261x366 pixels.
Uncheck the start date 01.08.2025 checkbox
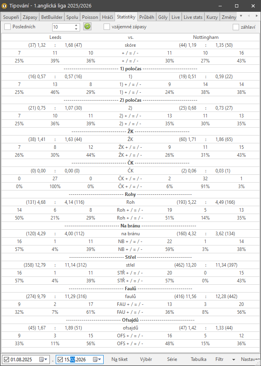pos(6,359)
